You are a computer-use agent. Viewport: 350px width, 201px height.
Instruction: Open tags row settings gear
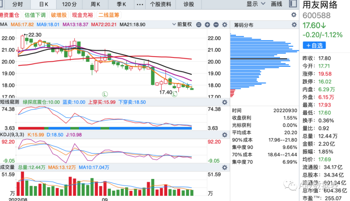(294, 15)
